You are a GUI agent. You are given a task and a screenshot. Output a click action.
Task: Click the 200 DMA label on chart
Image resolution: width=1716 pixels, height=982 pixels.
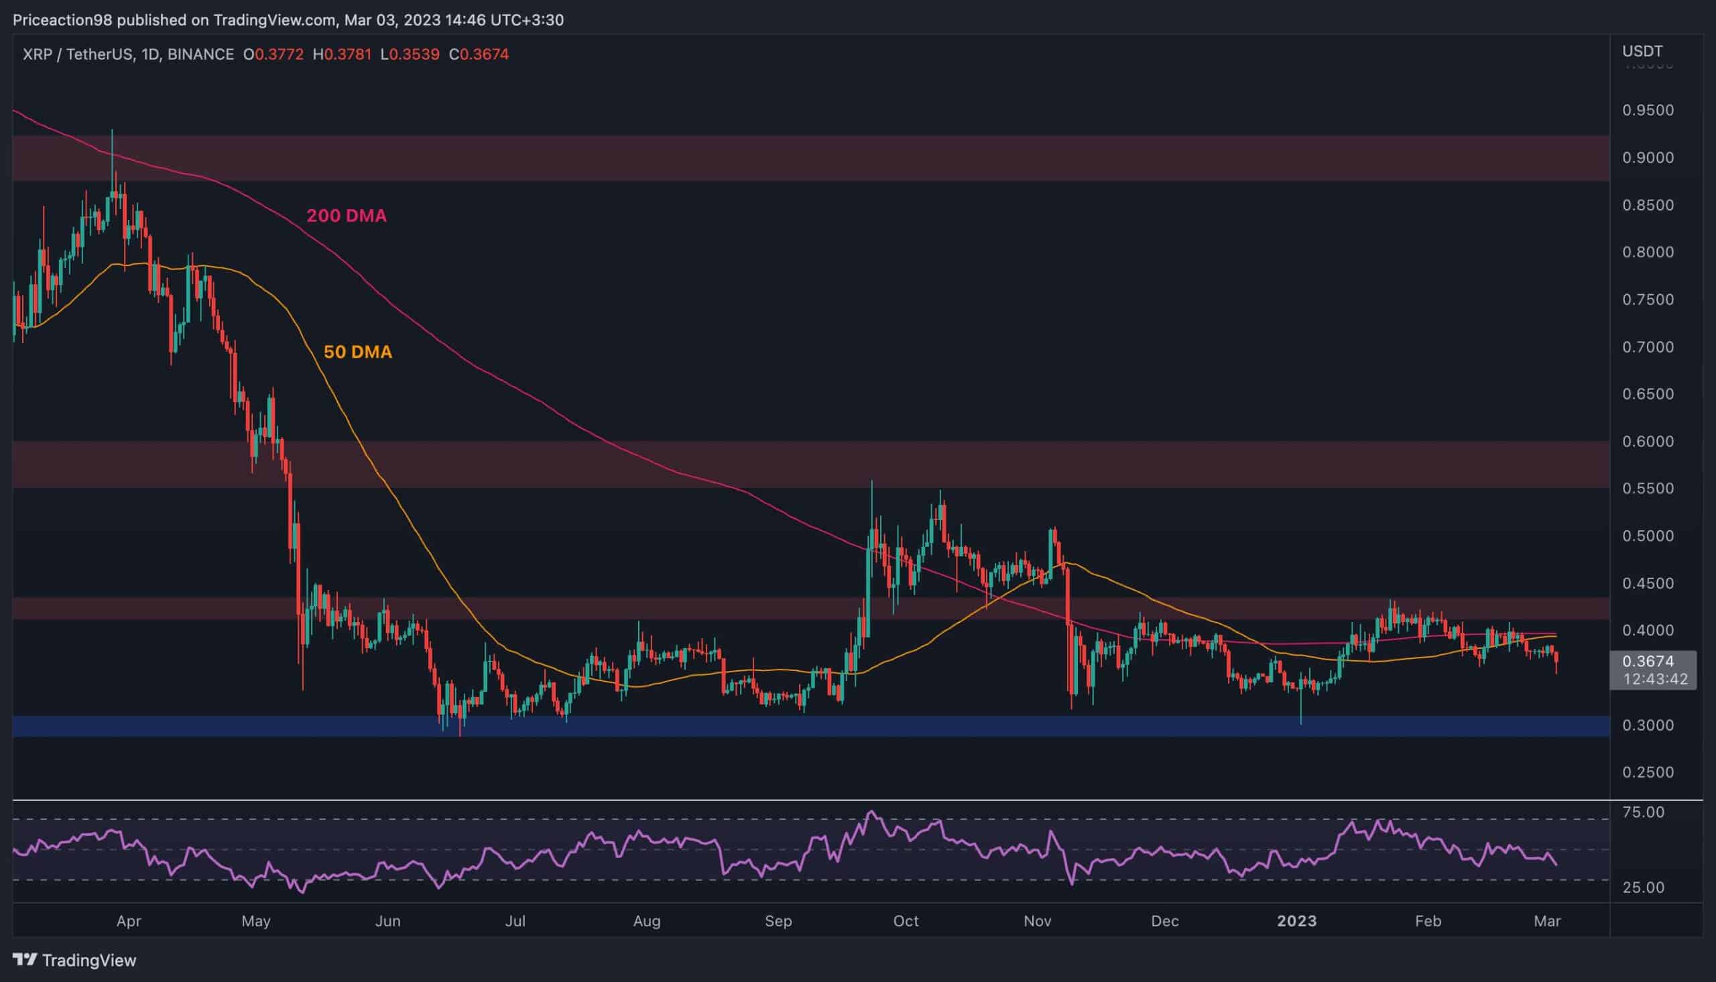[346, 216]
